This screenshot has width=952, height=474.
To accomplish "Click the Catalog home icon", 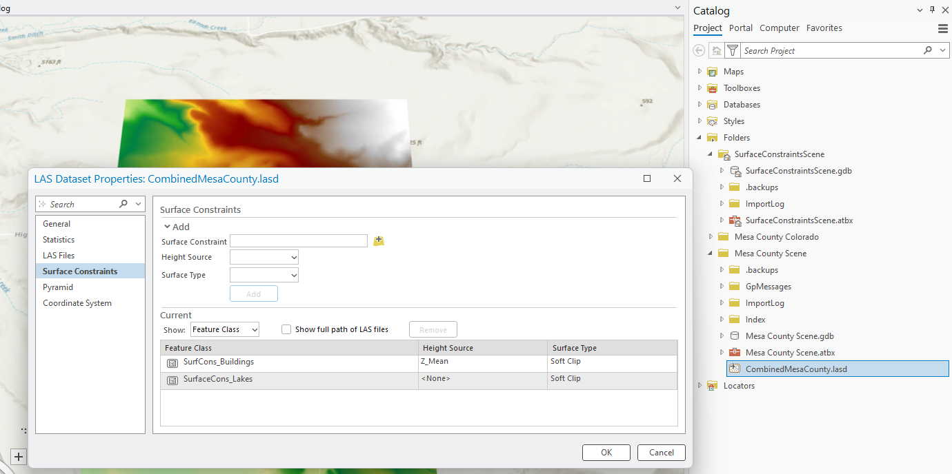I will tap(717, 50).
